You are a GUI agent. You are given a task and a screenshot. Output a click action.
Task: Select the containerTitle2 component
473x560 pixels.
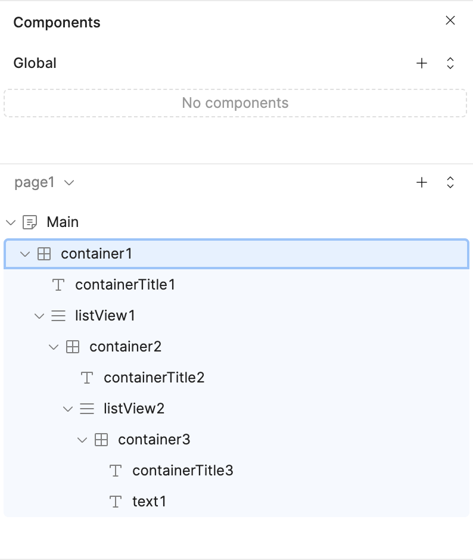[154, 378]
